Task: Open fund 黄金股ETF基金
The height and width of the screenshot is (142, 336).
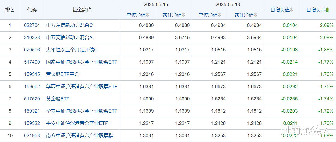Action: pos(63,75)
